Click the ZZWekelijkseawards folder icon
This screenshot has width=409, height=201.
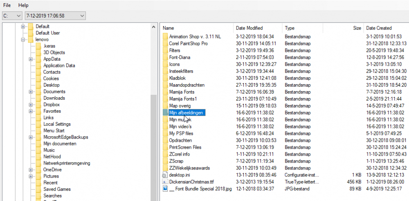tap(165, 168)
